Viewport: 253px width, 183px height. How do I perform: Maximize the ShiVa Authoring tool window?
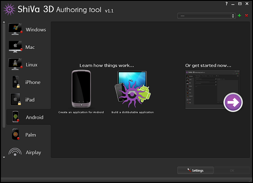pos(240,4)
